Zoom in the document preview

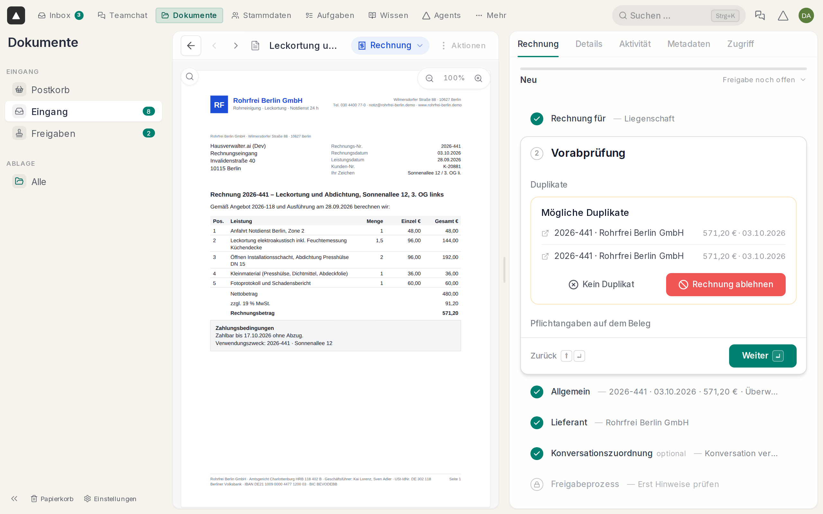[x=478, y=78]
